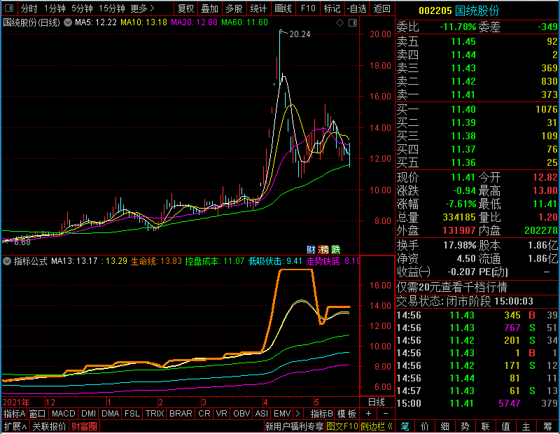
Task: Open the 财富圈 tab
Action: pos(84,426)
